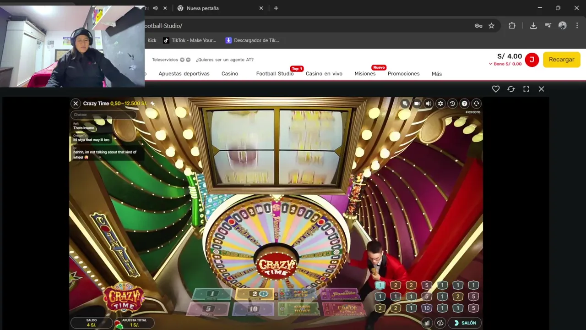The image size is (586, 330).
Task: Open game settings gear icon
Action: click(440, 104)
